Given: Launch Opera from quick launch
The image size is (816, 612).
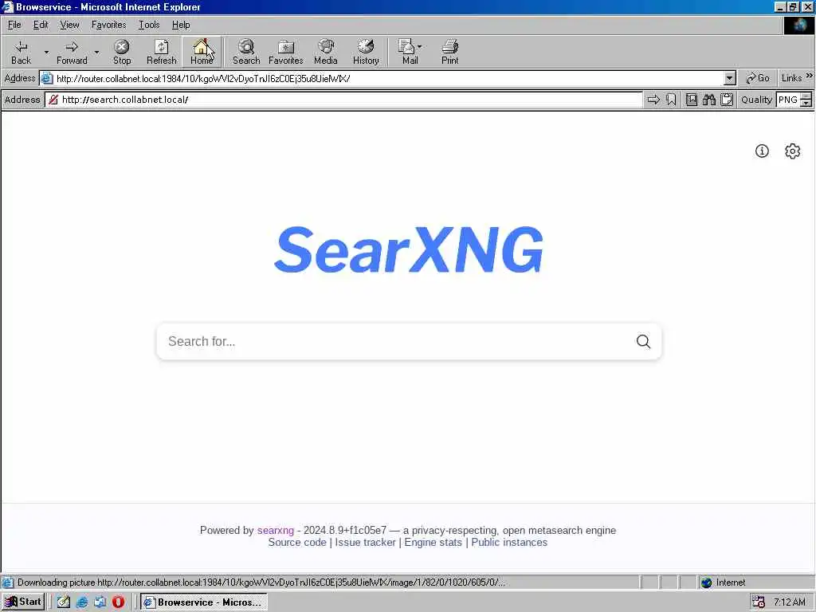Looking at the screenshot, I should tap(118, 602).
